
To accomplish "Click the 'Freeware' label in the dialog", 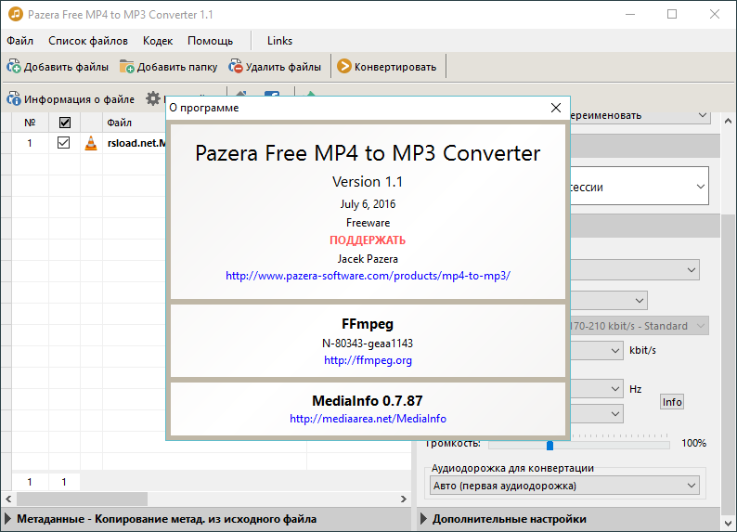I will (x=368, y=223).
